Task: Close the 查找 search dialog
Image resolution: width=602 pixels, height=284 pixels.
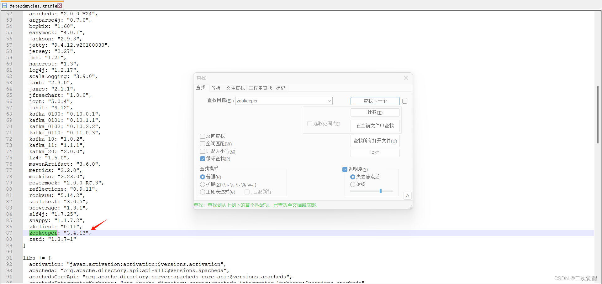Action: coord(406,78)
